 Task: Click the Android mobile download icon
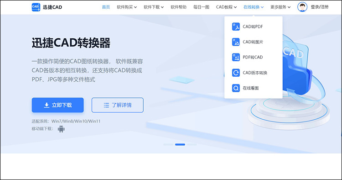click(x=61, y=129)
